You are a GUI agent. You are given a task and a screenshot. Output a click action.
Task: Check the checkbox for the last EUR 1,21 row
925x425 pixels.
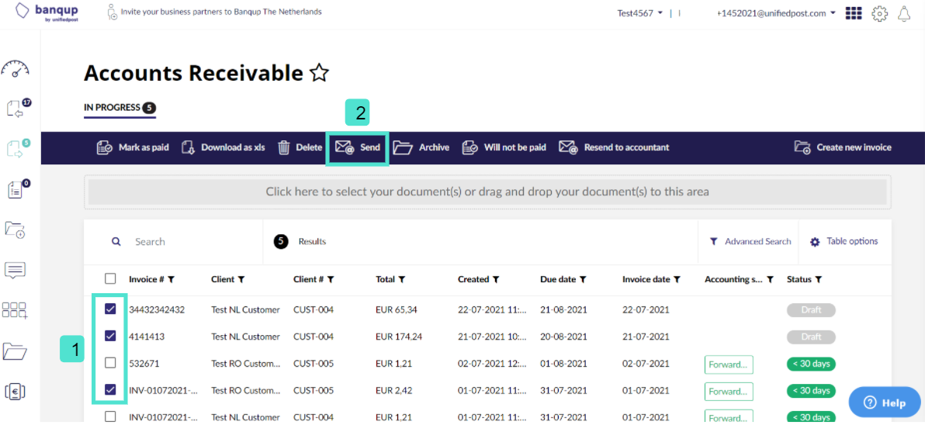[x=110, y=416]
